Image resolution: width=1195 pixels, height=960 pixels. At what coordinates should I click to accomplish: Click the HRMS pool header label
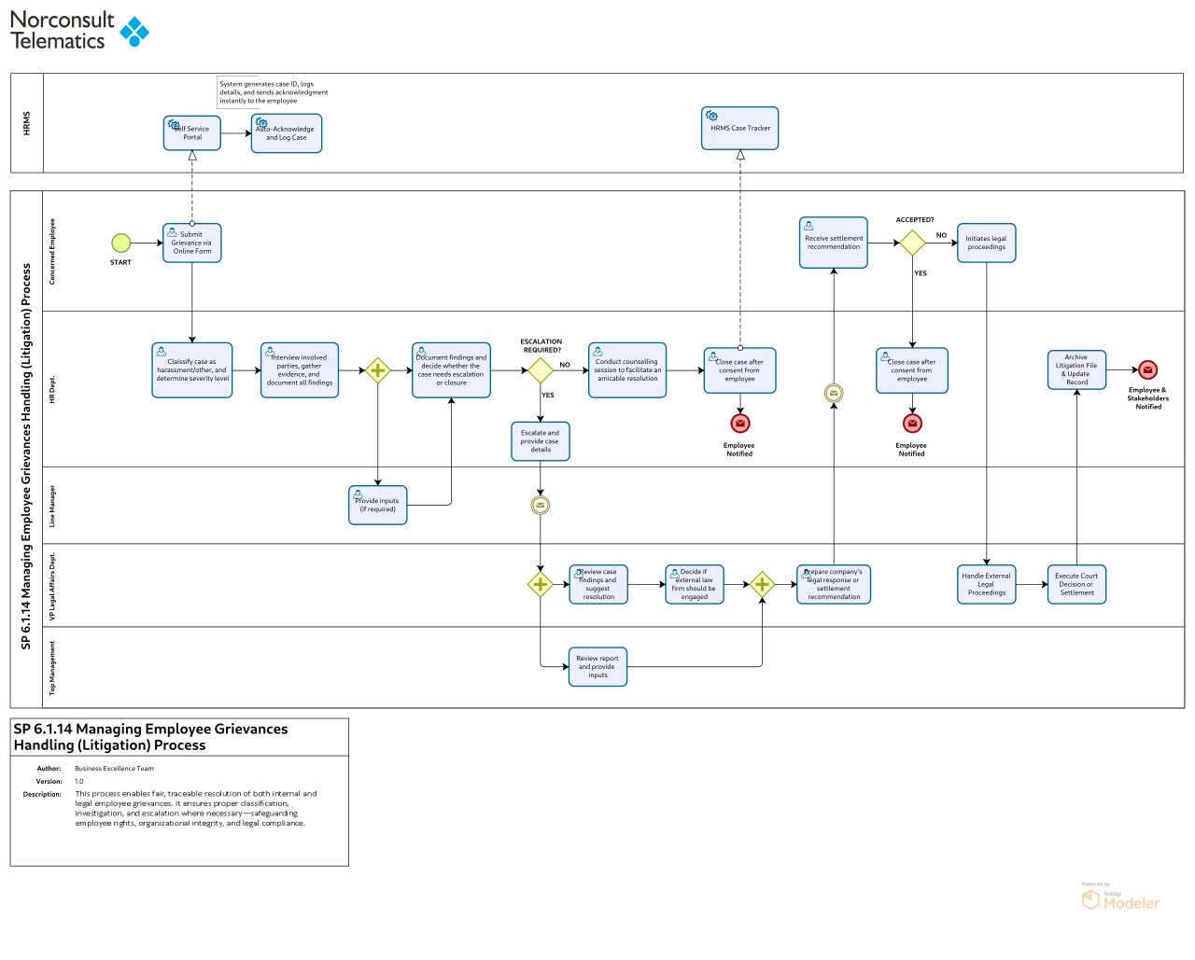[x=27, y=123]
